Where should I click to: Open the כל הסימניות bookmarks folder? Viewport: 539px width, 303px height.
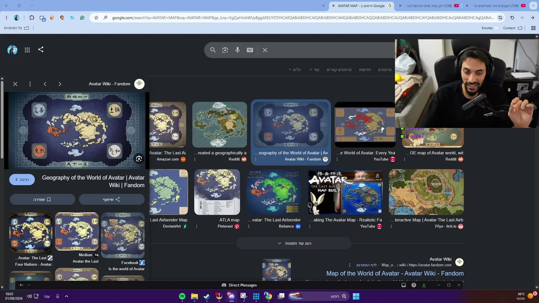(x=16, y=28)
